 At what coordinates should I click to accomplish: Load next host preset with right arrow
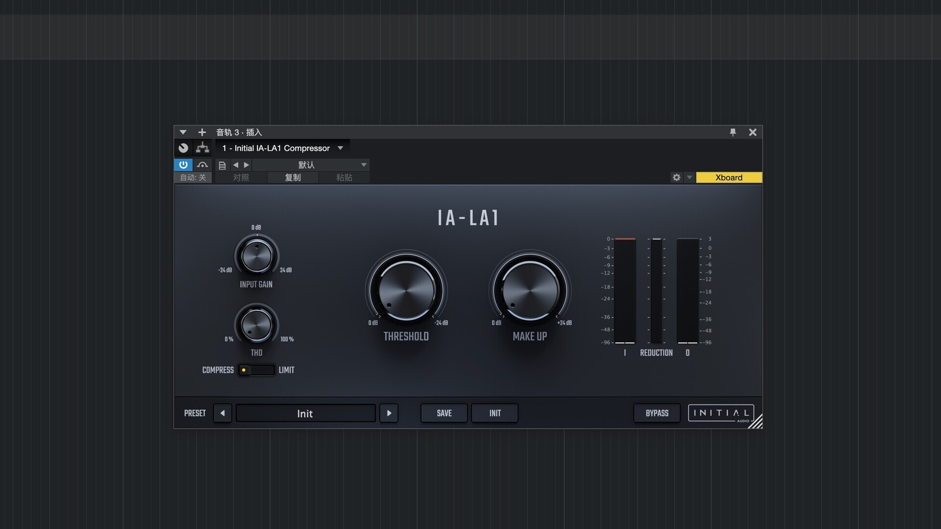[x=247, y=165]
